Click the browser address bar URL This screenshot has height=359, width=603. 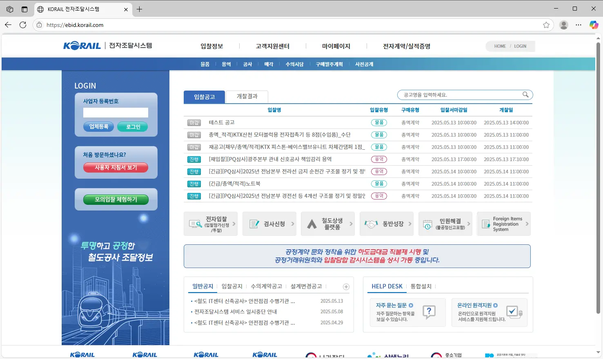coord(75,25)
